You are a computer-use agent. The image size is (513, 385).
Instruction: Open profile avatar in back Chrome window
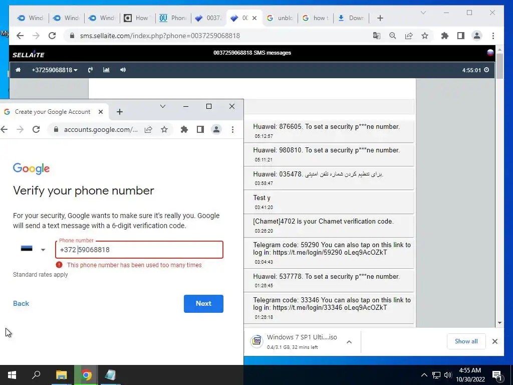point(477,36)
